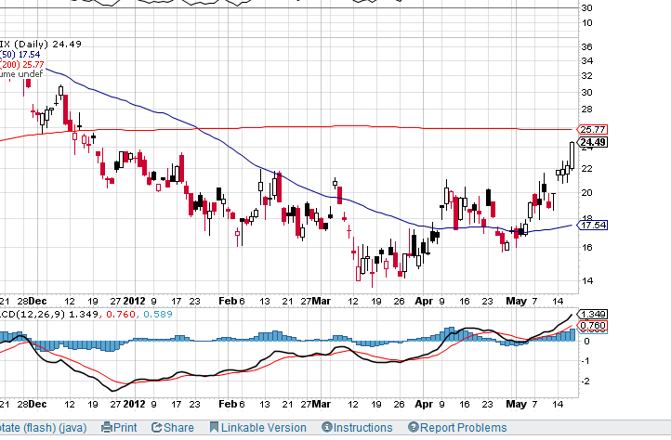The width and height of the screenshot is (671, 440).
Task: Click the Apr label on MACD panel date axis
Action: coord(424,404)
